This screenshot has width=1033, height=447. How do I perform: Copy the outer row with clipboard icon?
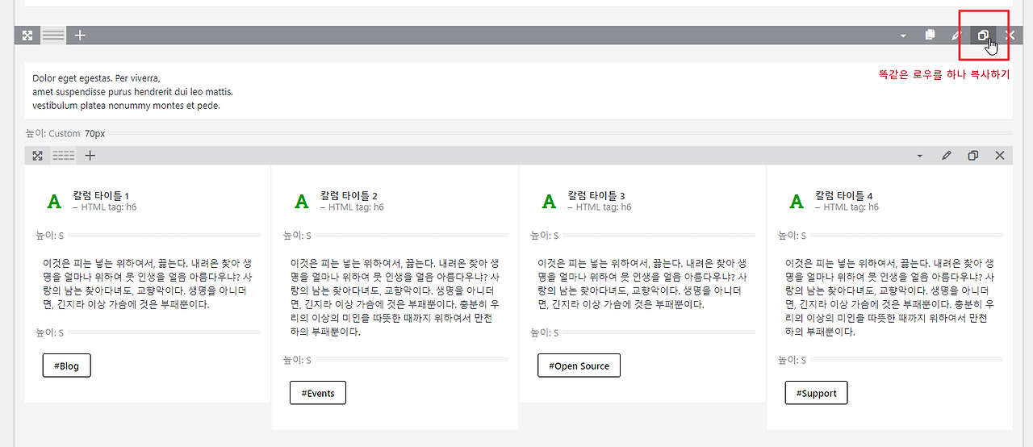click(930, 36)
